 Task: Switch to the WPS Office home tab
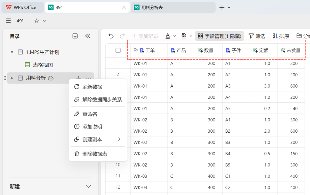pos(22,8)
